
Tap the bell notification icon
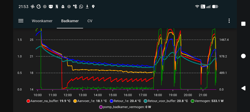pos(63,7)
